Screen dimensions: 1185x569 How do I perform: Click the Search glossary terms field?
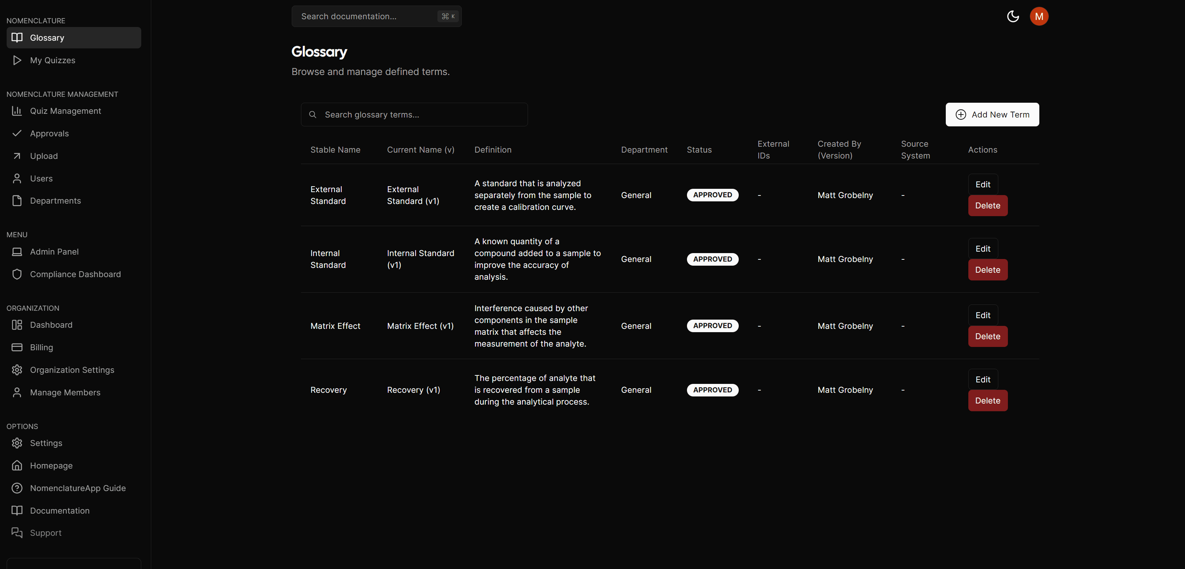[414, 115]
